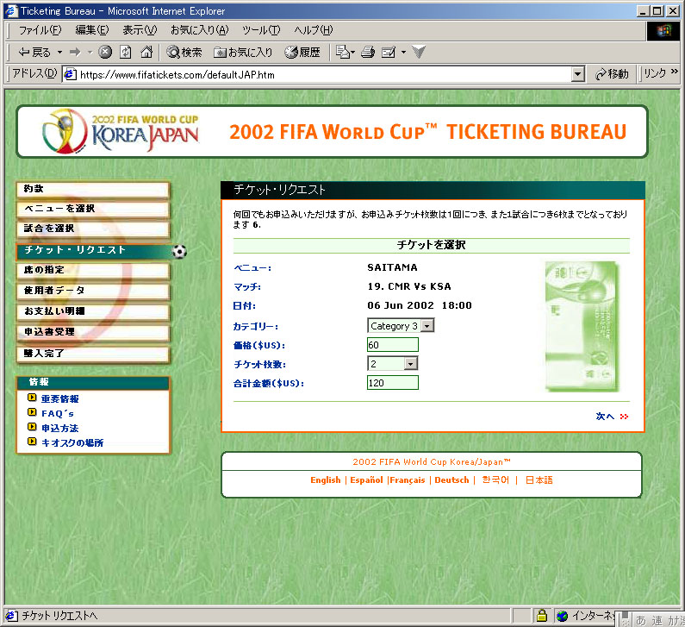Viewport: 685px width, 627px height.
Task: Select the 席の指定 sidebar step
Action: (92, 270)
